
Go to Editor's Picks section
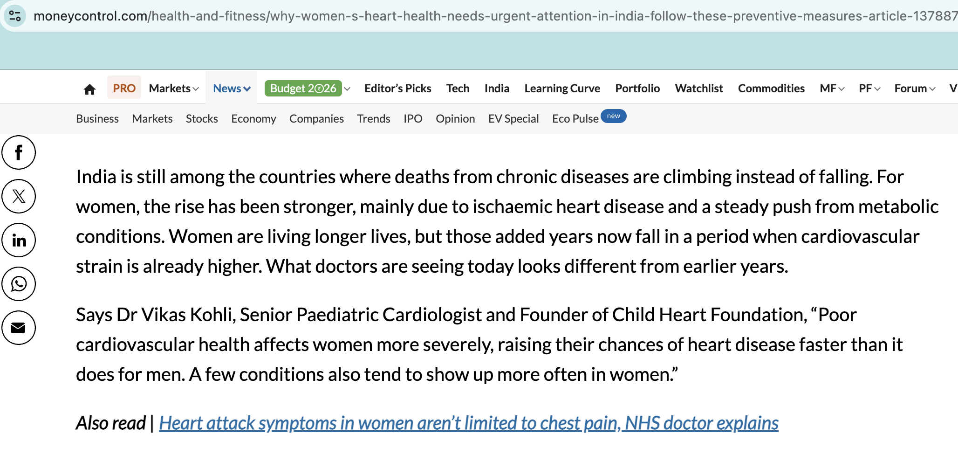(397, 88)
